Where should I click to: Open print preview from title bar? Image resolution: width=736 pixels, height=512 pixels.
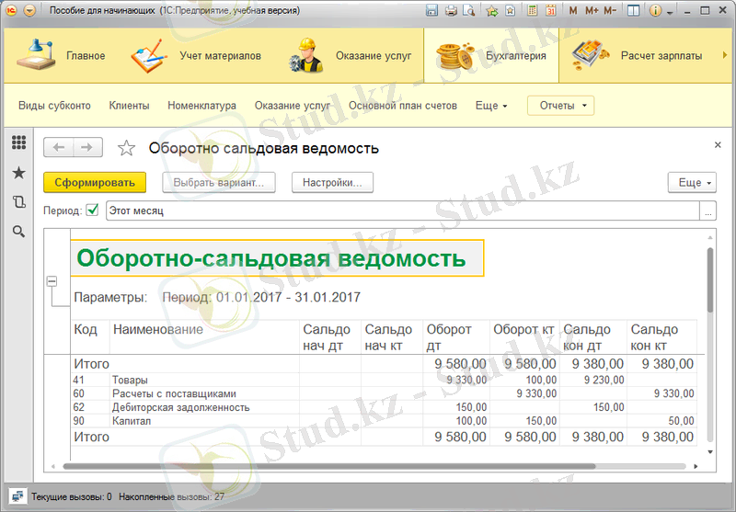(x=469, y=11)
